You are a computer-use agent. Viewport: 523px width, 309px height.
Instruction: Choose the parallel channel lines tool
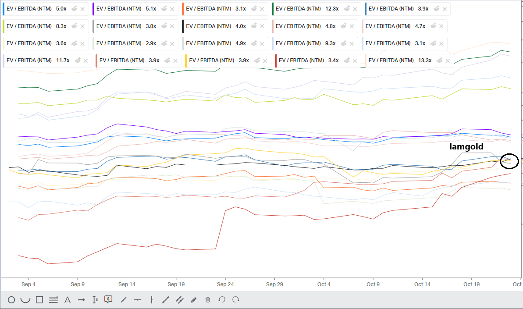pos(180,300)
